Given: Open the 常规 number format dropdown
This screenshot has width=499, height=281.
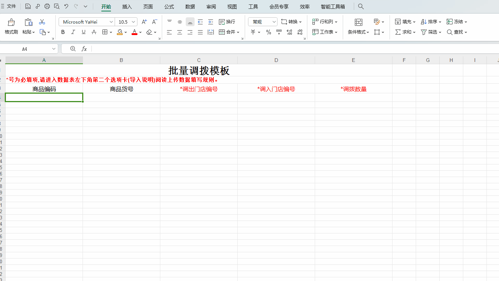Looking at the screenshot, I should (x=274, y=22).
